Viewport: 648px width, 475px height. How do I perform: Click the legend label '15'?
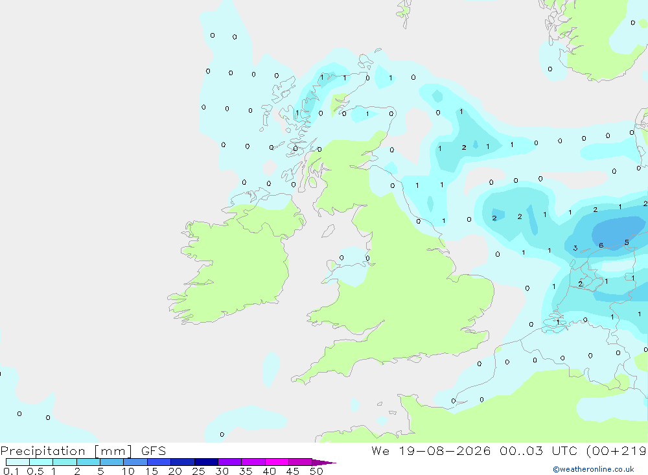[152, 471]
